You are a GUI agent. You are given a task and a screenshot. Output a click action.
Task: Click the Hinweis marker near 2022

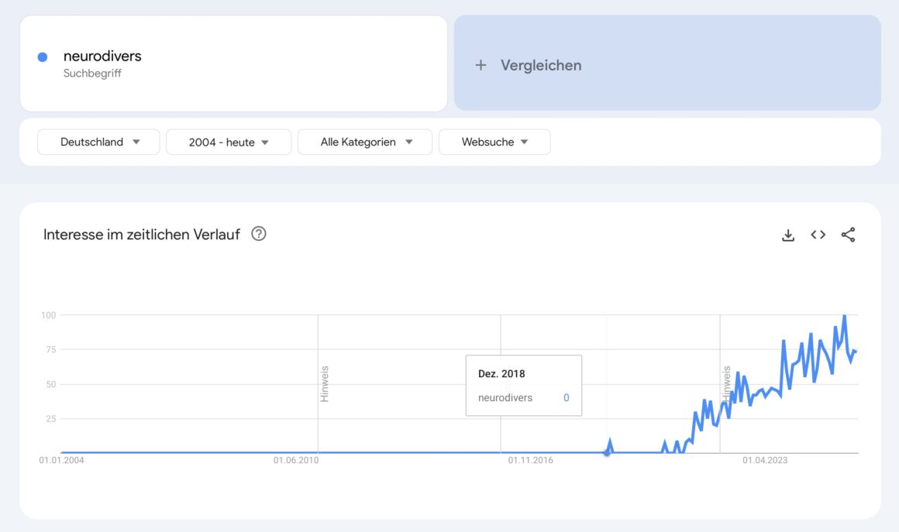(x=726, y=383)
